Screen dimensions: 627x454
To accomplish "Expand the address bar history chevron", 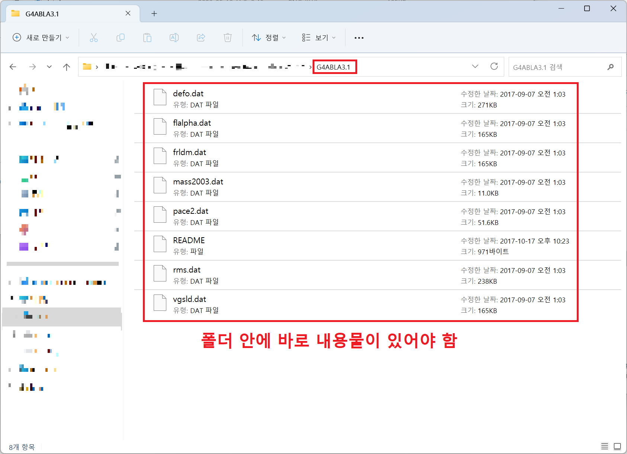I will (x=475, y=67).
